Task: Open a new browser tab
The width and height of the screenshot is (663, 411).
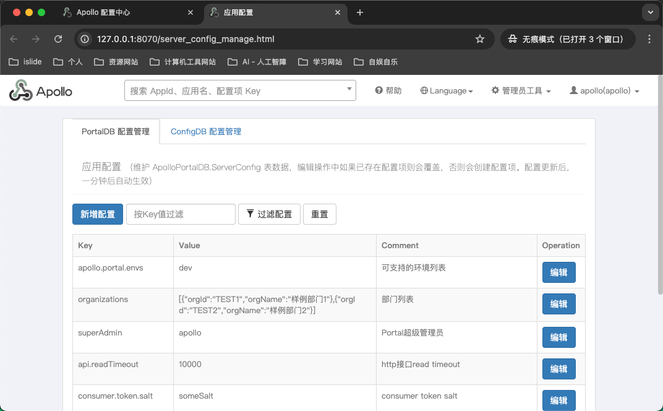Action: (x=360, y=12)
